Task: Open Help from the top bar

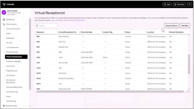Action: point(167,4)
